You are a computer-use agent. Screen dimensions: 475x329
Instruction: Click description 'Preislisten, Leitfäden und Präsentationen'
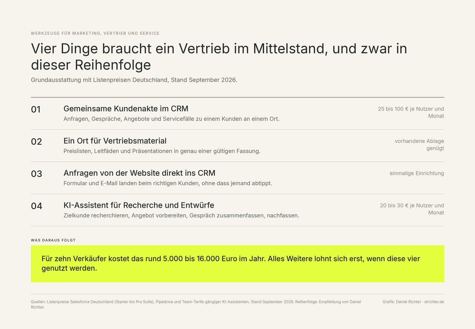pos(162,151)
